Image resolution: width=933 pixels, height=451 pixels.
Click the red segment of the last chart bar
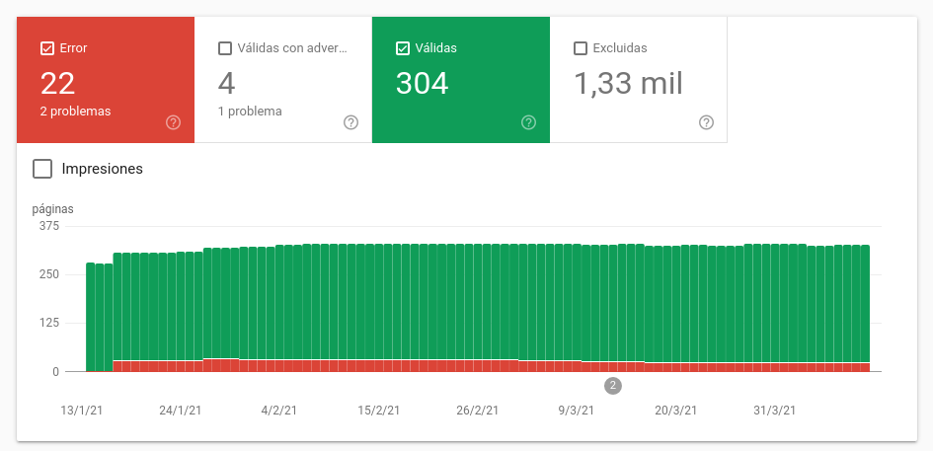pos(865,367)
